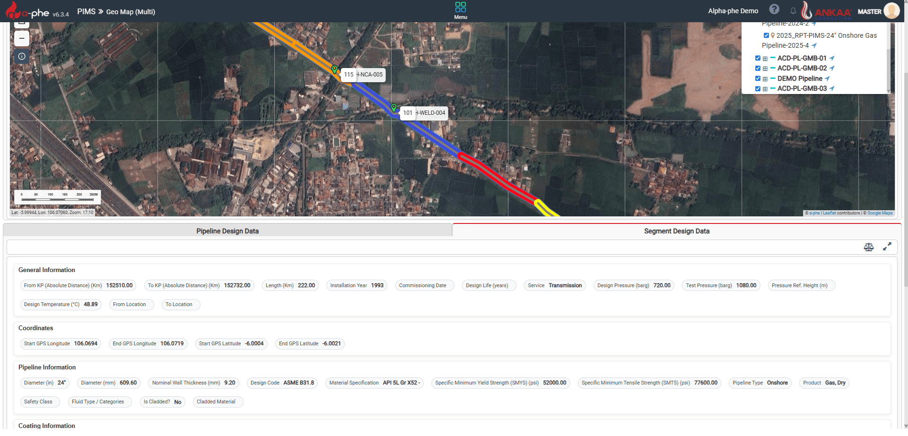Uncheck the ACD-PL-GMB-01 layer checkbox
Image resolution: width=908 pixels, height=436 pixels.
click(758, 58)
